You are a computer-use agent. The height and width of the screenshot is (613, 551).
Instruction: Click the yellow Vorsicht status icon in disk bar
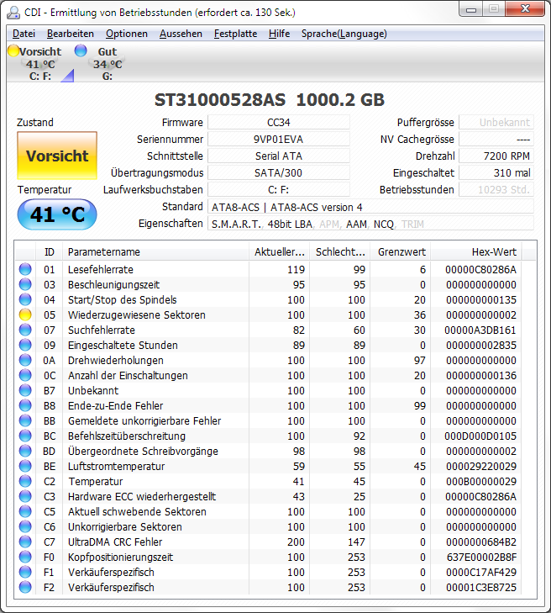(x=13, y=50)
